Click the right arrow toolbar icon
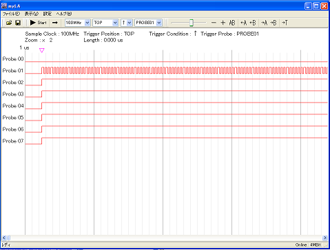The image size is (330, 250). pos(55,23)
